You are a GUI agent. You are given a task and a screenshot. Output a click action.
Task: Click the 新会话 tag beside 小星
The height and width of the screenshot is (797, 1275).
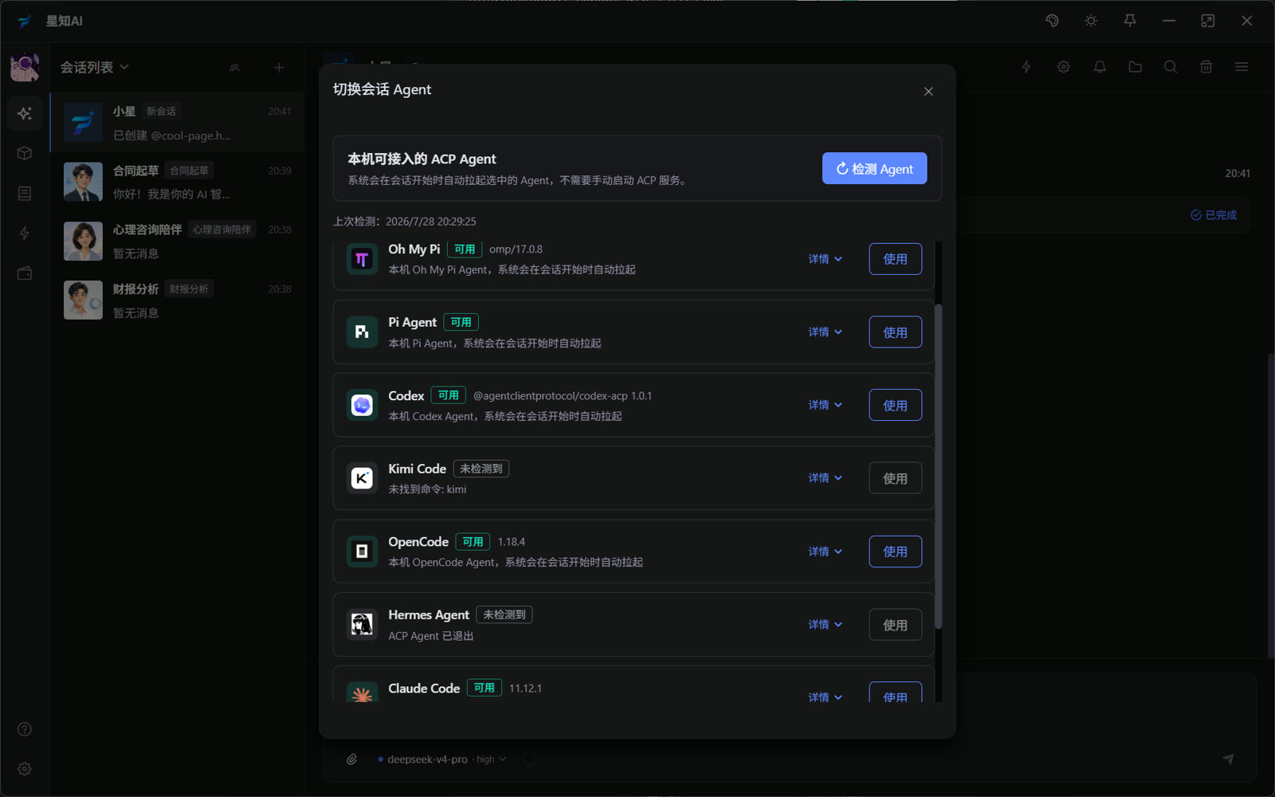pos(161,112)
